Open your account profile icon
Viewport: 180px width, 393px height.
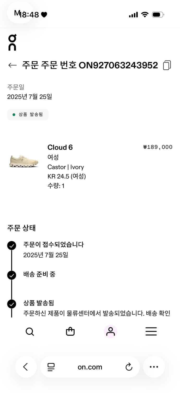[x=111, y=331]
